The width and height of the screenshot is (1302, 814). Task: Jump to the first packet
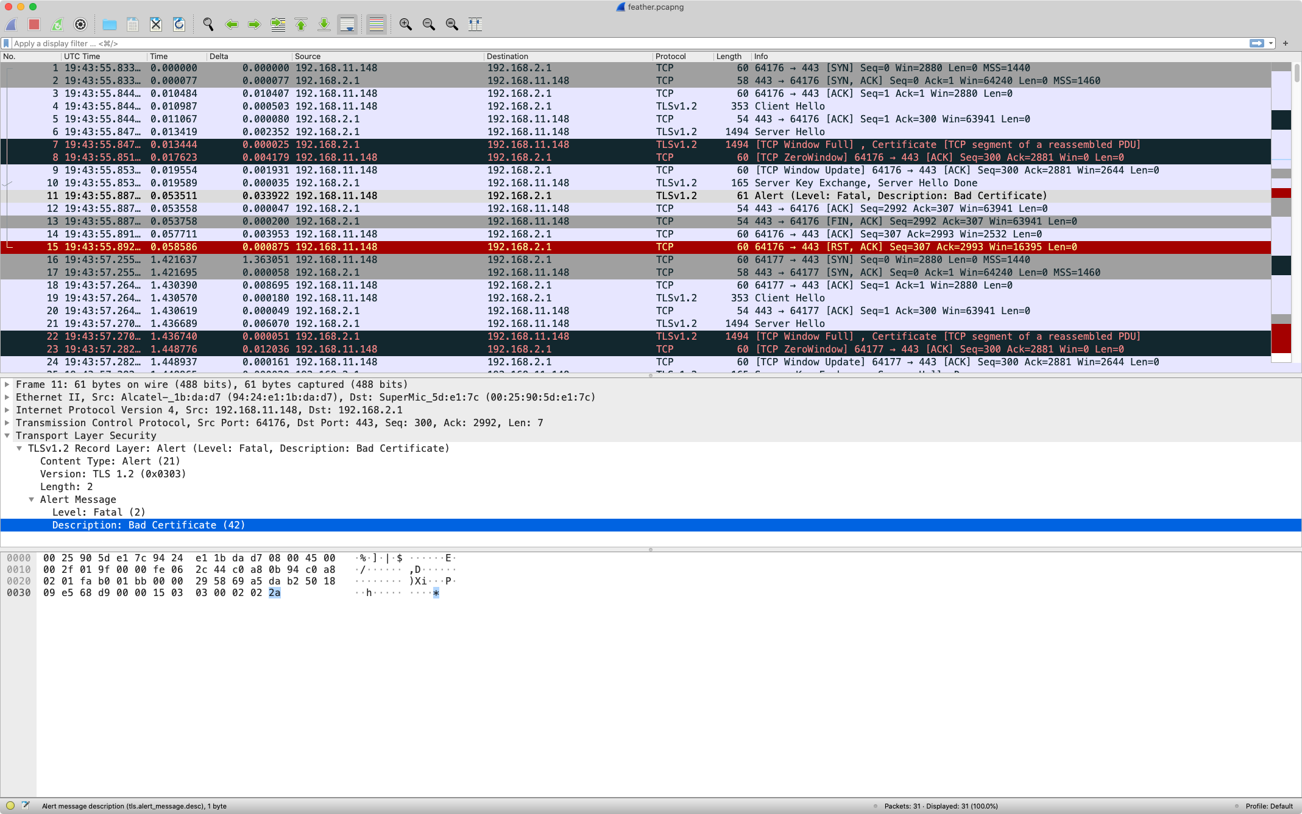[x=301, y=24]
